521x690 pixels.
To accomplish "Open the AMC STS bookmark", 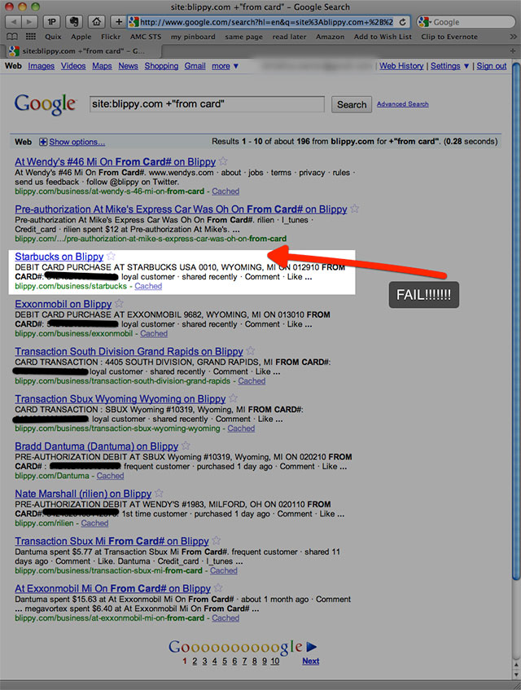I will tap(146, 37).
